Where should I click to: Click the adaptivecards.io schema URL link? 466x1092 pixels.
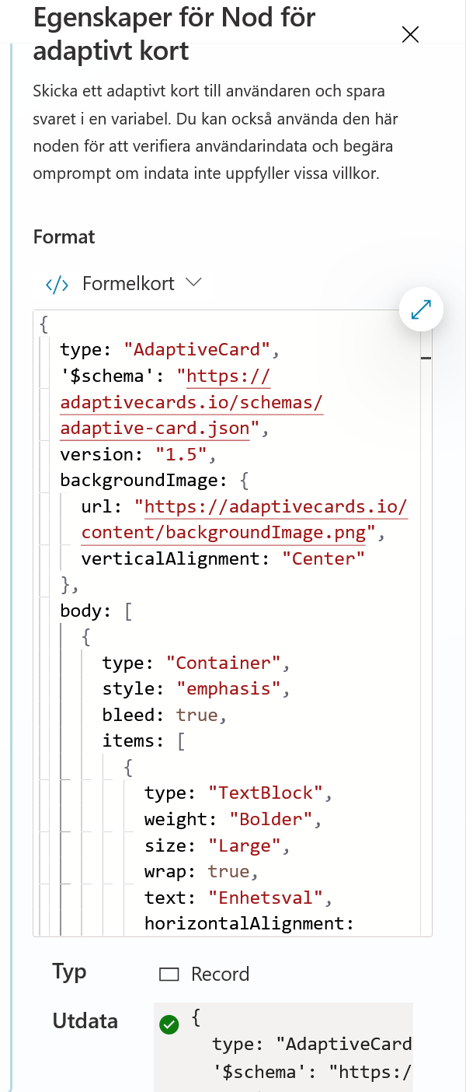[192, 403]
